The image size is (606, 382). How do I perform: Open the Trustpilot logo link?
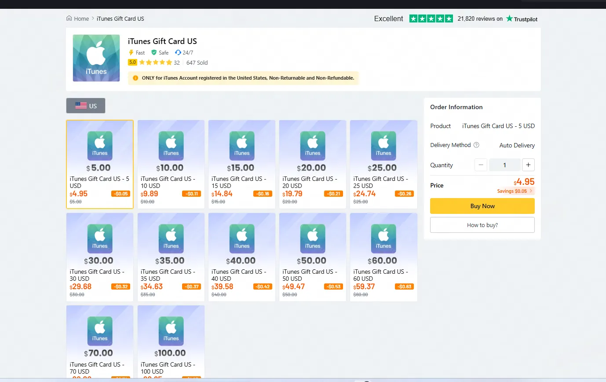point(522,18)
